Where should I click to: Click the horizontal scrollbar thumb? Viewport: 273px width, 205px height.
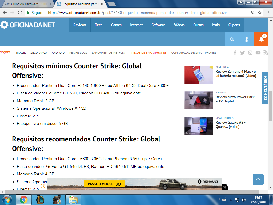pyautogui.click(x=132, y=192)
